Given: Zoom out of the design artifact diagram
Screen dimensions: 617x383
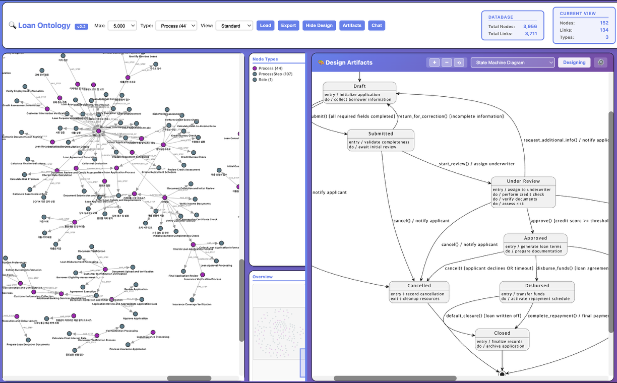Looking at the screenshot, I should 447,62.
